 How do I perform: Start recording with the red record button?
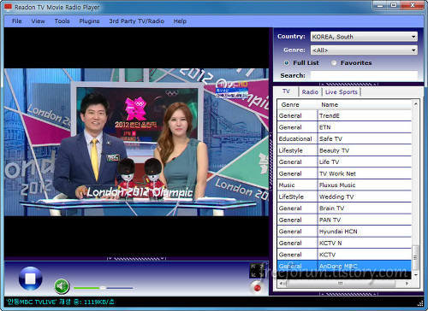pos(258,288)
